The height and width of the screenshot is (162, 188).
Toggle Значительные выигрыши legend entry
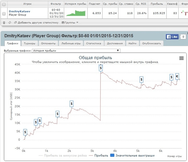tap(132, 156)
